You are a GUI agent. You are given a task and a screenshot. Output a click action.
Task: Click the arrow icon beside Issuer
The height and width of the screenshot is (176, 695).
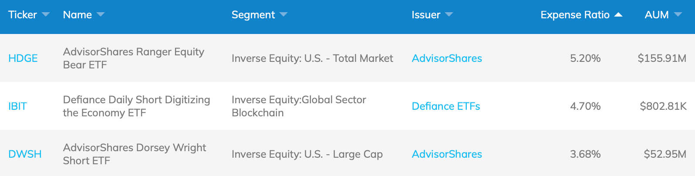tap(449, 15)
